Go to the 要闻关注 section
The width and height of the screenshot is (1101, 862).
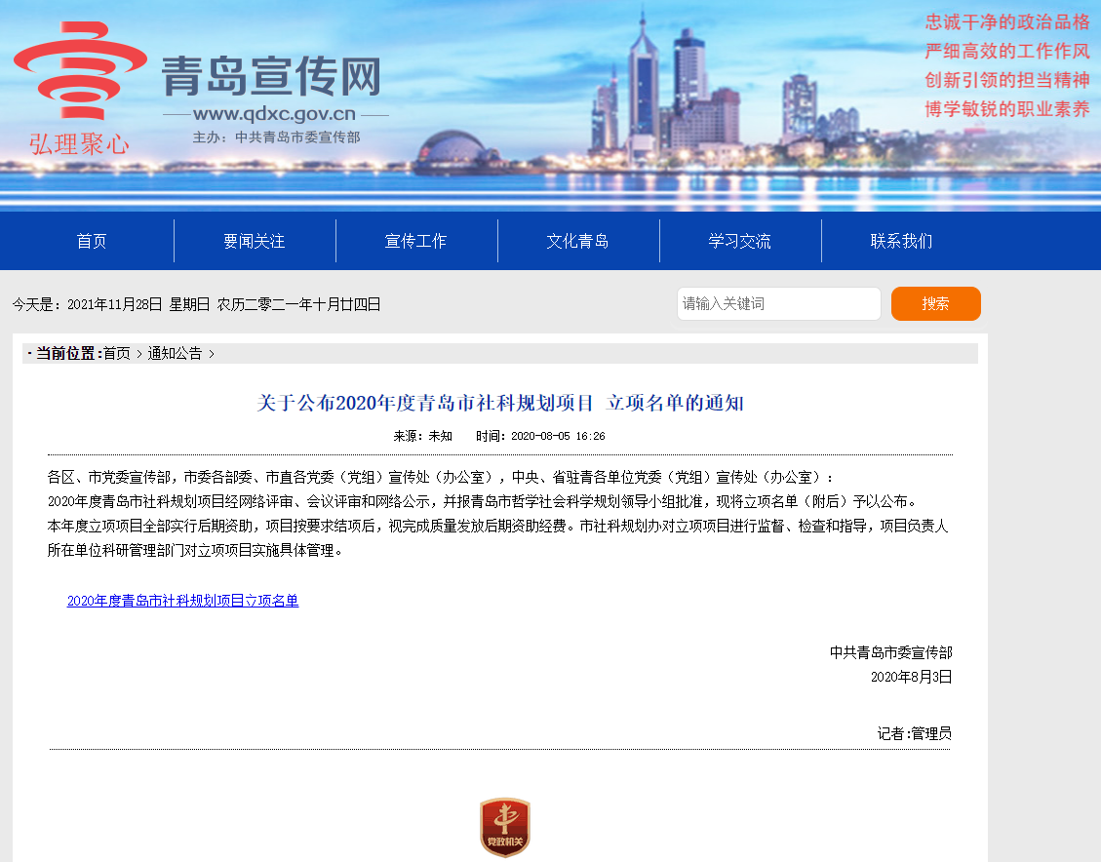tap(255, 241)
